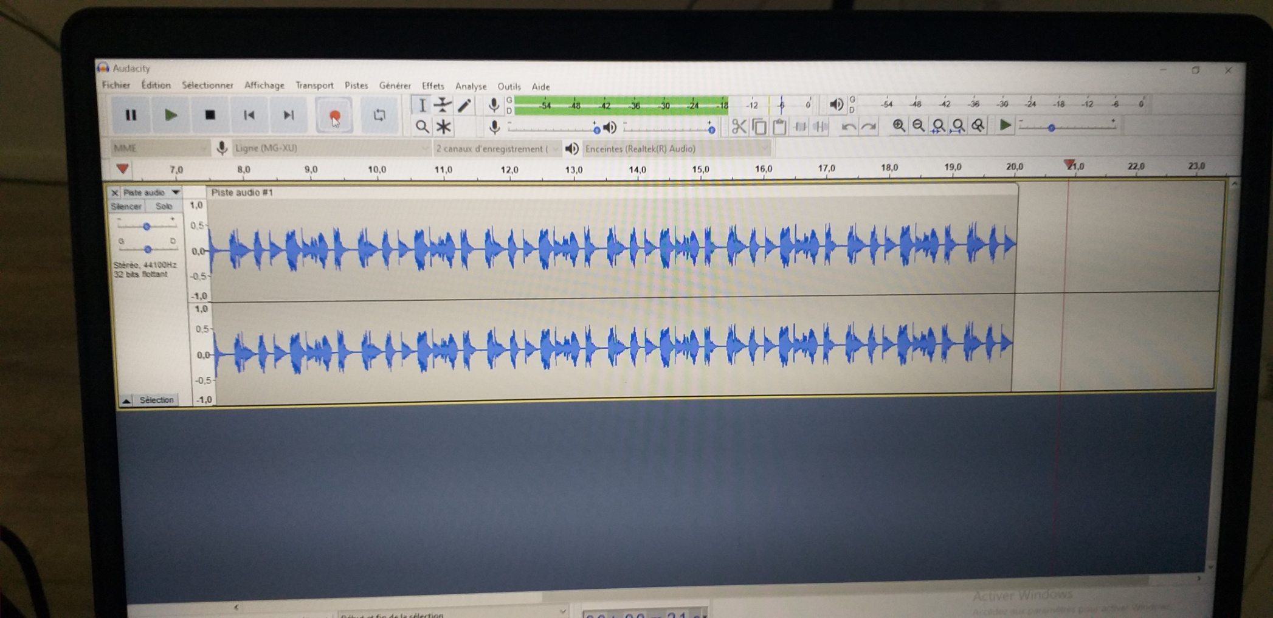Select the Envelope tool
This screenshot has width=1273, height=618.
[443, 105]
